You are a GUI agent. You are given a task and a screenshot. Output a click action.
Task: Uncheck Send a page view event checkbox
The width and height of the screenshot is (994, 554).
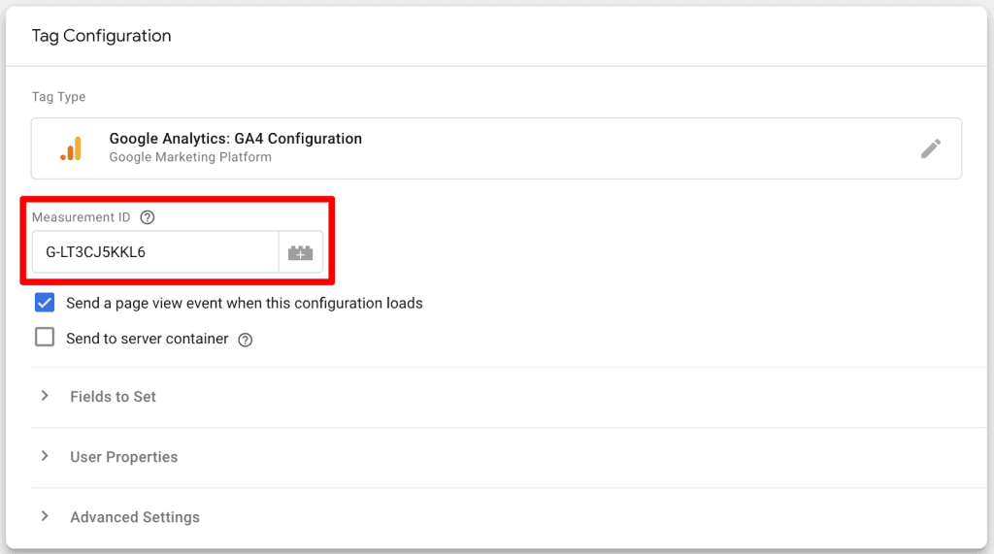click(x=45, y=303)
